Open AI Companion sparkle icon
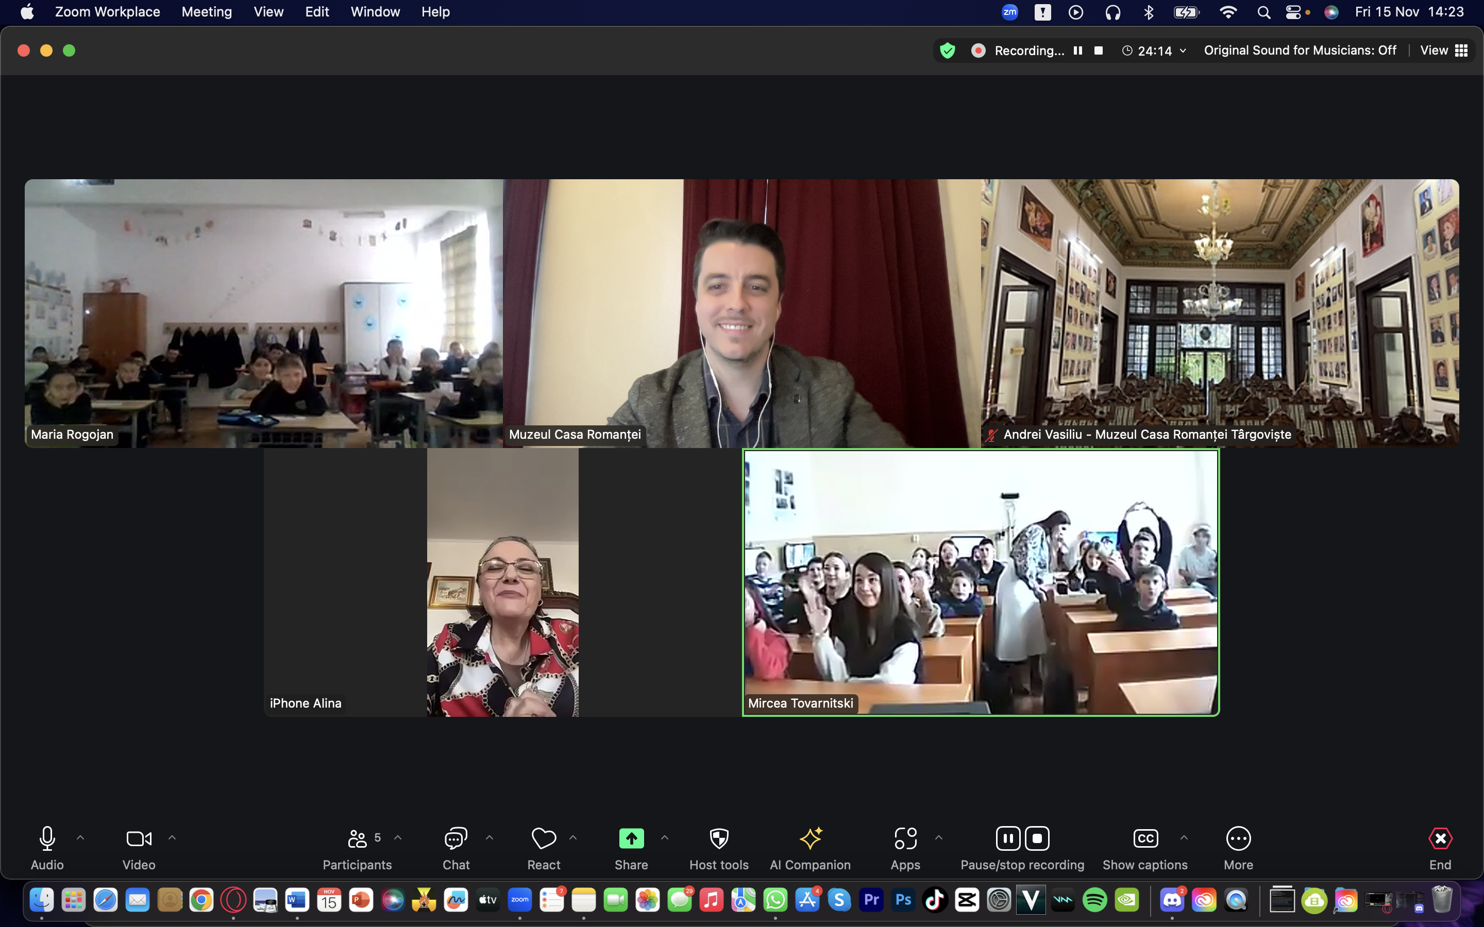Image resolution: width=1484 pixels, height=927 pixels. coord(810,839)
